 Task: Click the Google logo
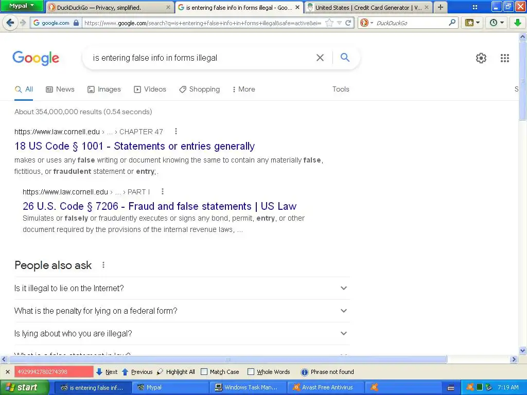coord(36,58)
